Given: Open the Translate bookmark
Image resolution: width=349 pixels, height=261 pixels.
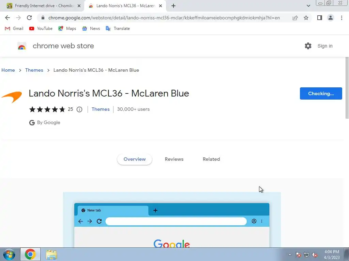Looking at the screenshot, I should [118, 29].
